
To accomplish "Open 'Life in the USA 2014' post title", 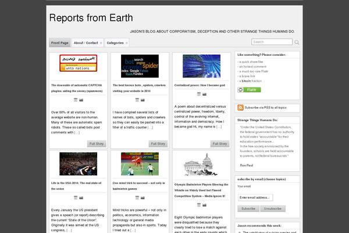I will 76,186.
